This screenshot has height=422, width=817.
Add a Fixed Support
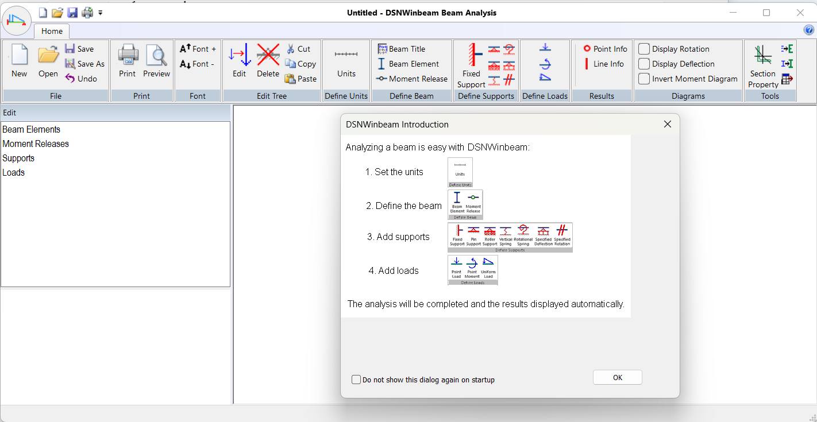(471, 65)
